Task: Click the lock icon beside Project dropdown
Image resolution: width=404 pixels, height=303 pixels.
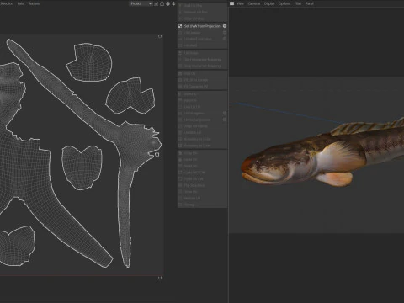Action: [162, 3]
